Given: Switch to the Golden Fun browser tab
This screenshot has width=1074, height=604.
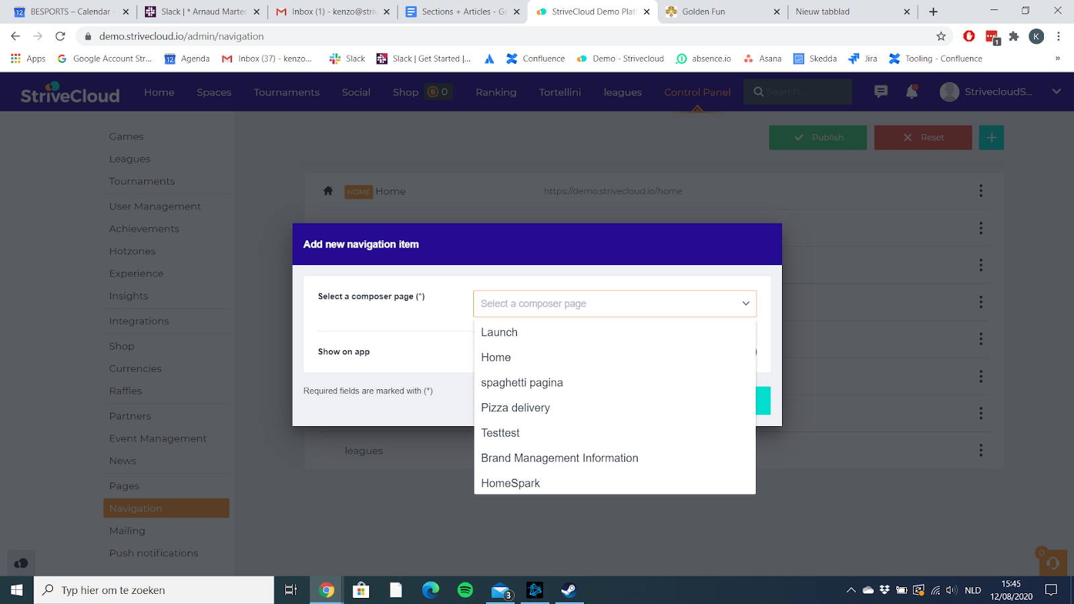Looking at the screenshot, I should pyautogui.click(x=718, y=11).
